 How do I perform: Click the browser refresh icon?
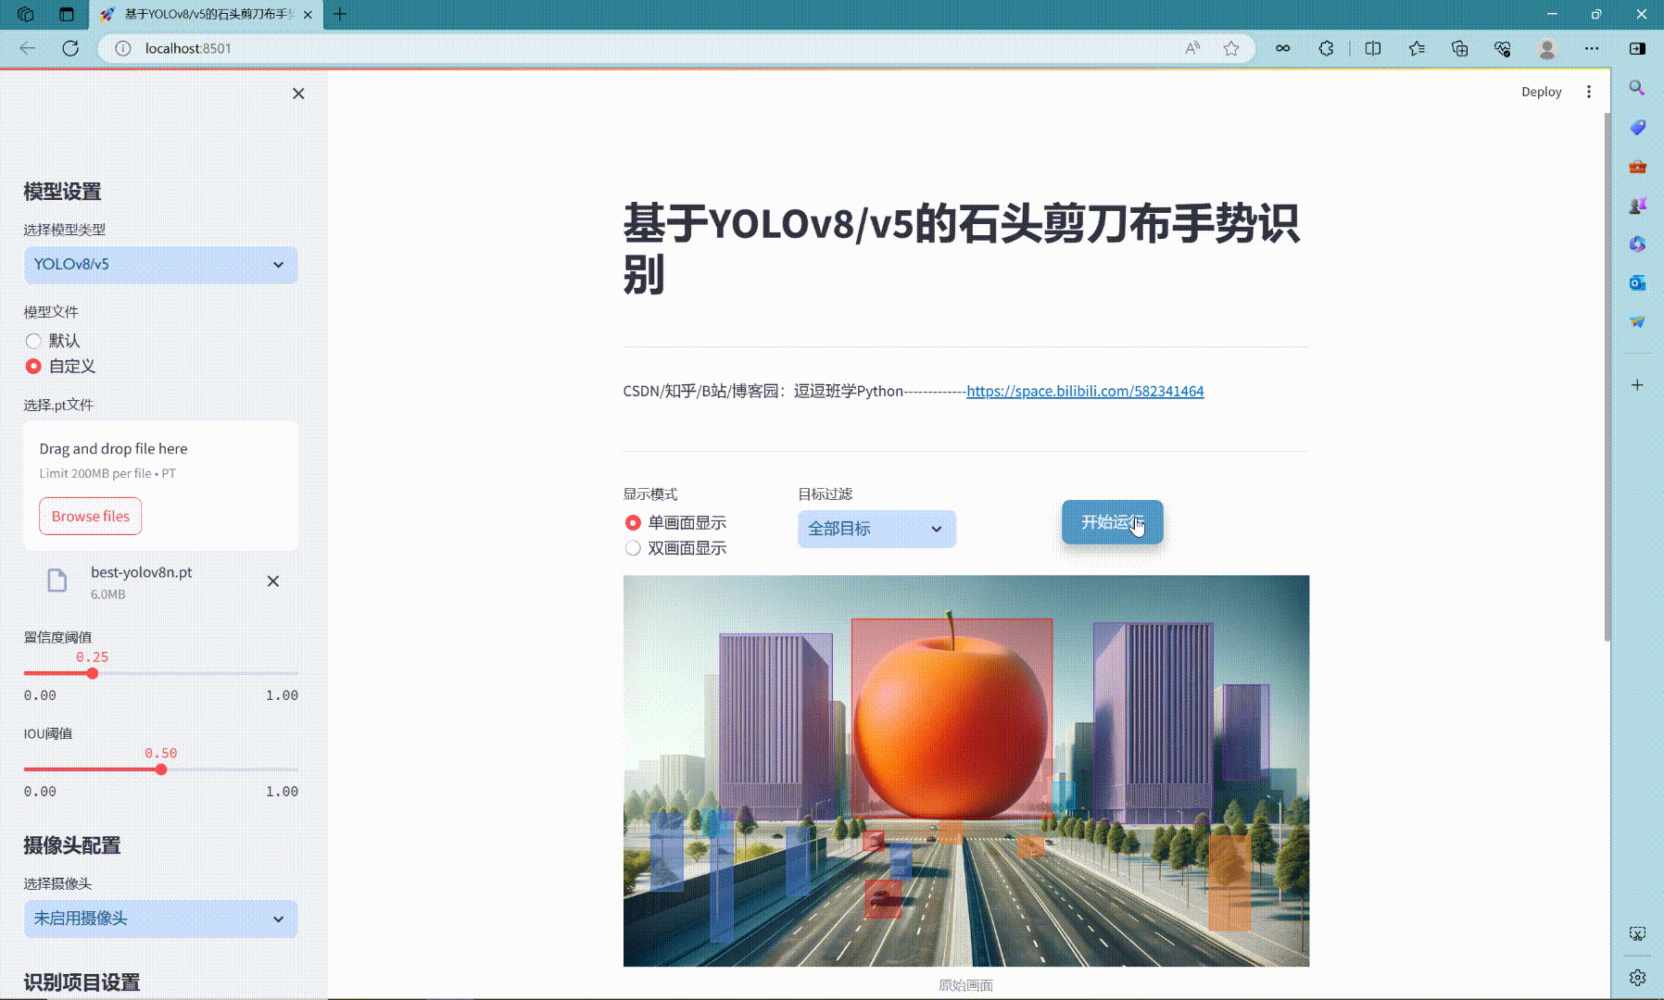click(x=70, y=48)
